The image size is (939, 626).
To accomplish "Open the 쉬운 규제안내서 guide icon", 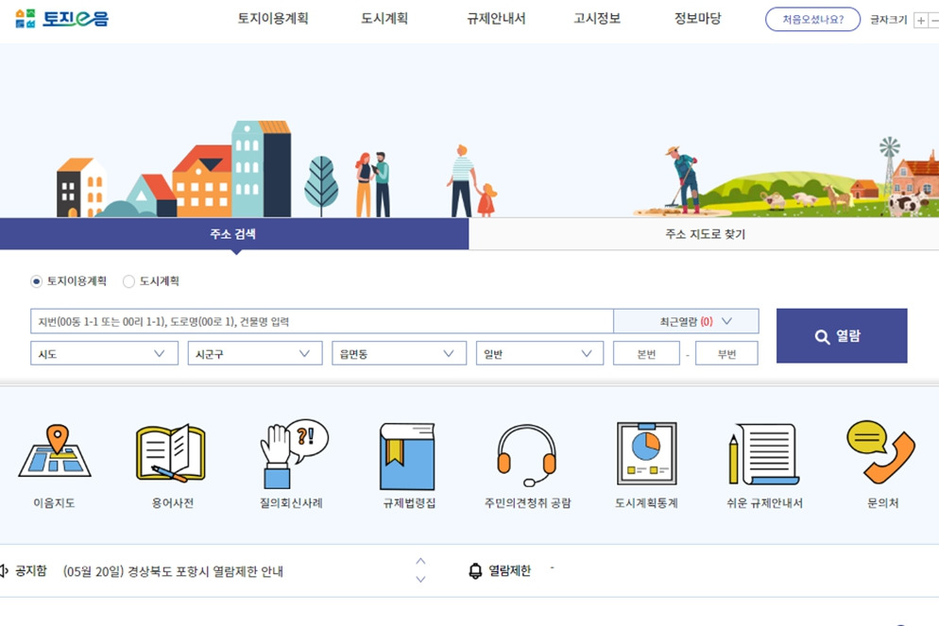I will click(764, 460).
